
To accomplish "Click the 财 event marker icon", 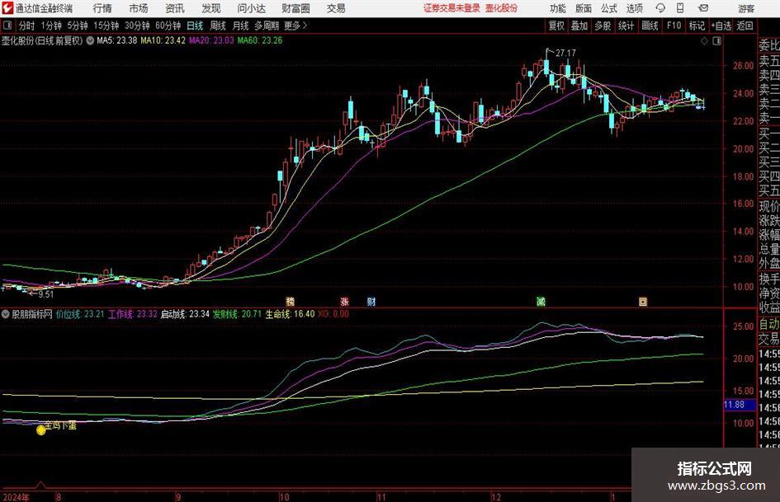I will point(371,301).
